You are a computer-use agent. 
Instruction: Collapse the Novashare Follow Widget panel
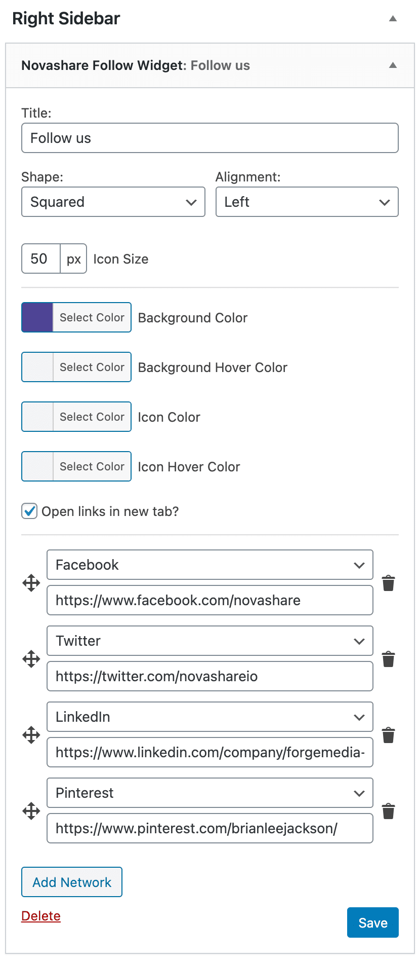tap(393, 65)
